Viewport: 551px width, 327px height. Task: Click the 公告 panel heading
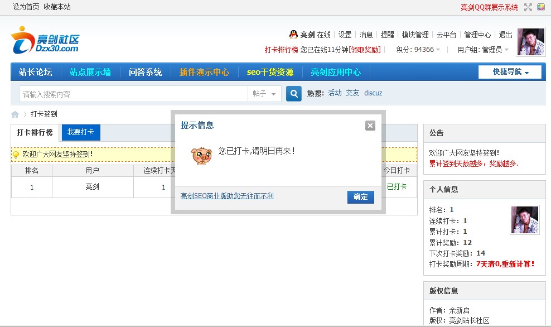[x=437, y=133]
